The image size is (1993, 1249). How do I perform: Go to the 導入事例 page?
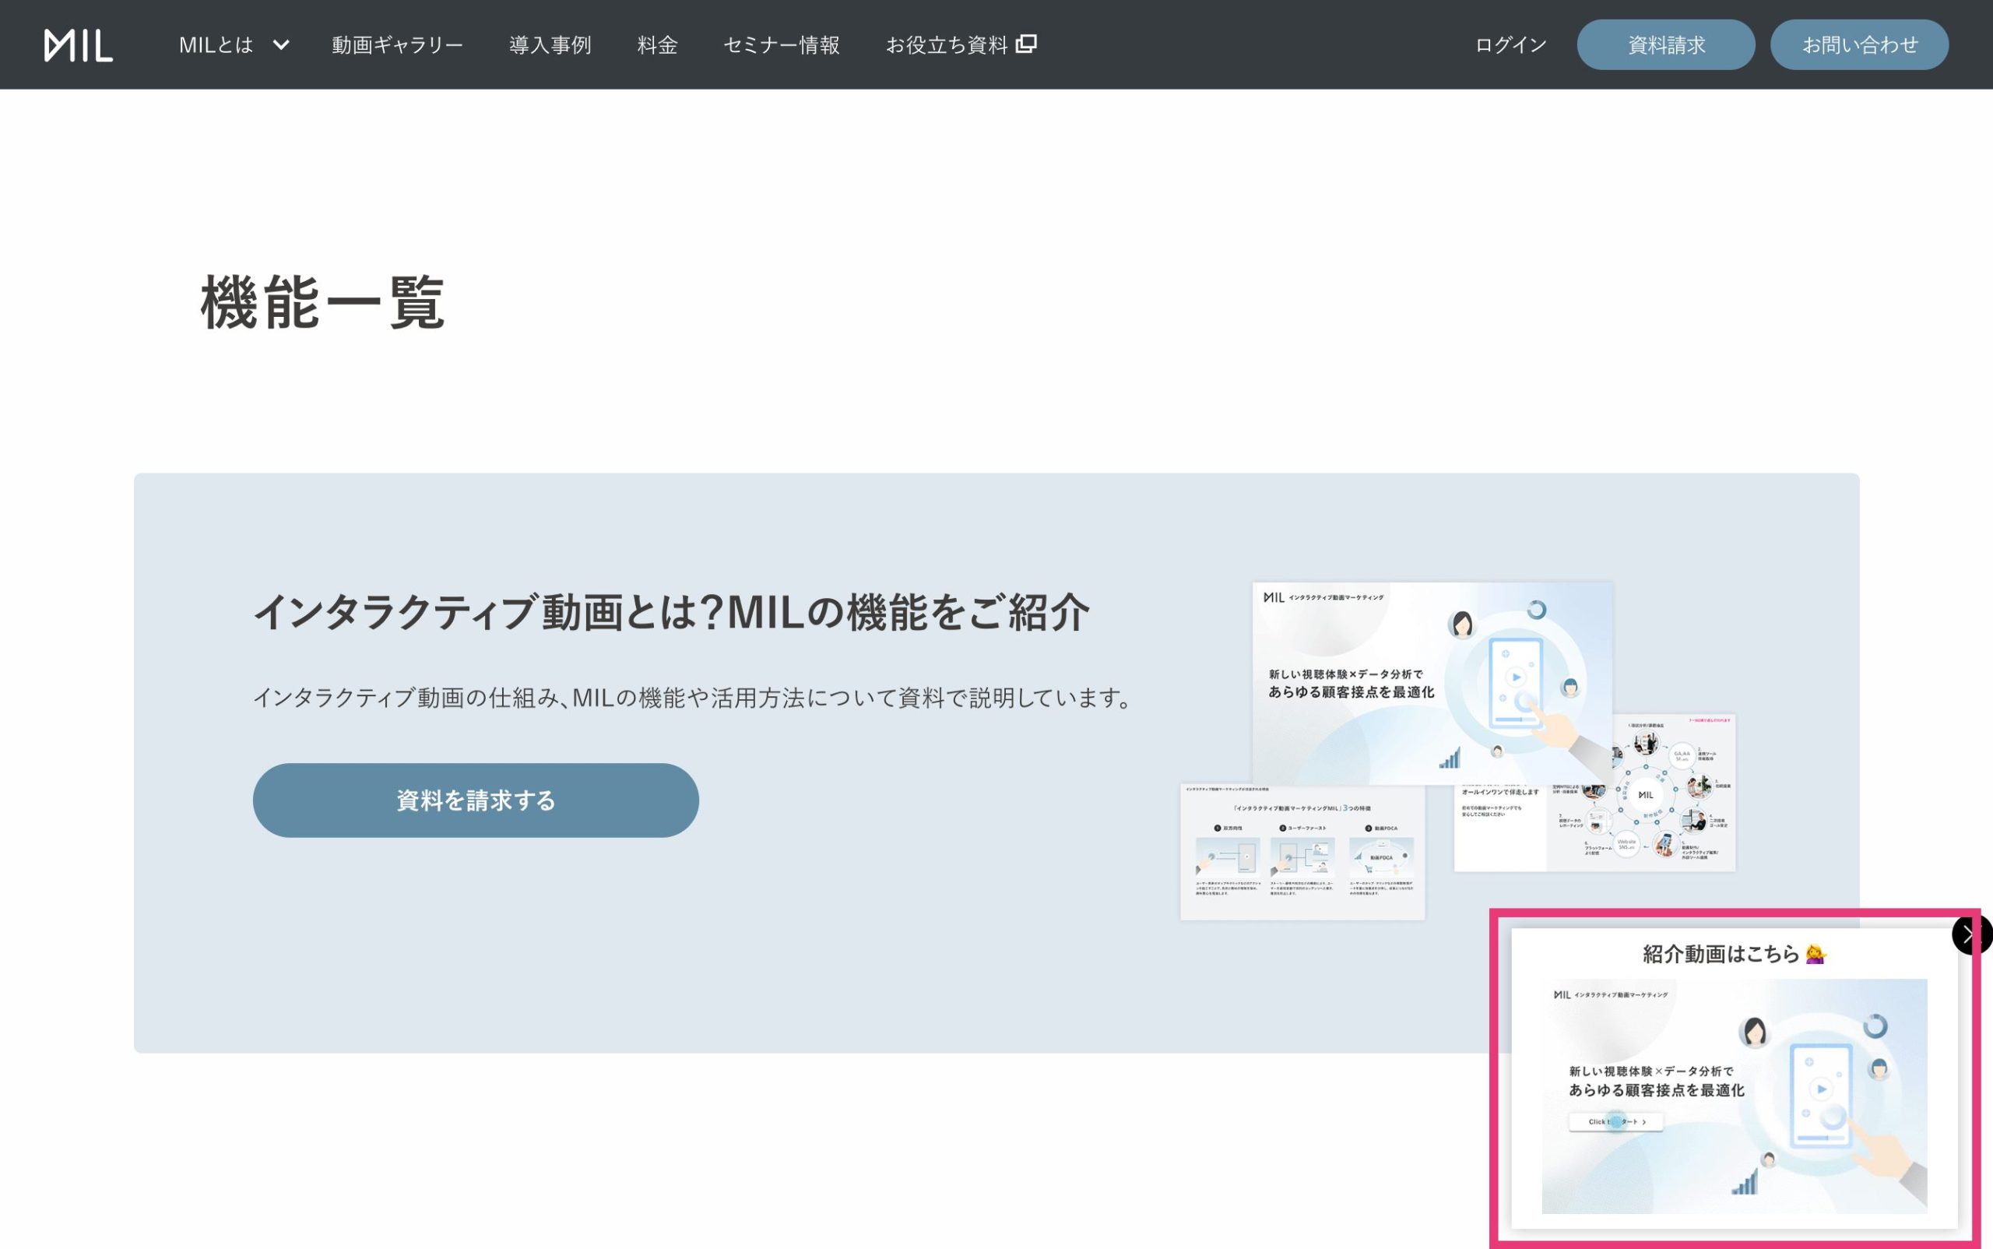pos(550,44)
